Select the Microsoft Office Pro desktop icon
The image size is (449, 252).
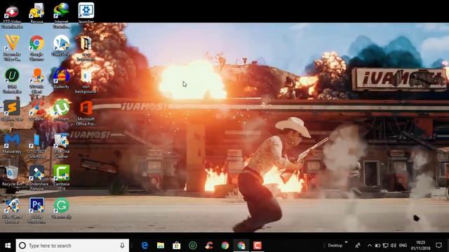[86, 113]
